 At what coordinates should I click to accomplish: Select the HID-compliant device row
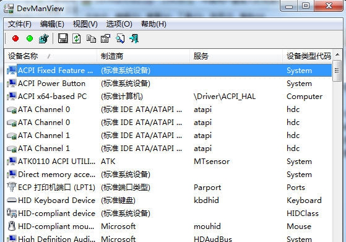[168, 214]
